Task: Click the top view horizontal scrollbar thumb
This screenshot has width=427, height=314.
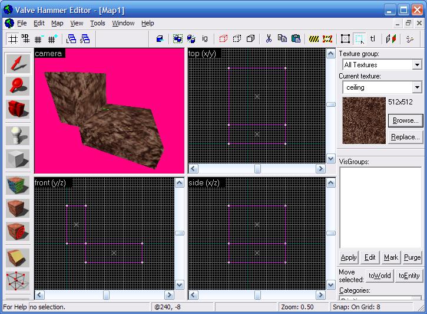Action: coord(257,169)
